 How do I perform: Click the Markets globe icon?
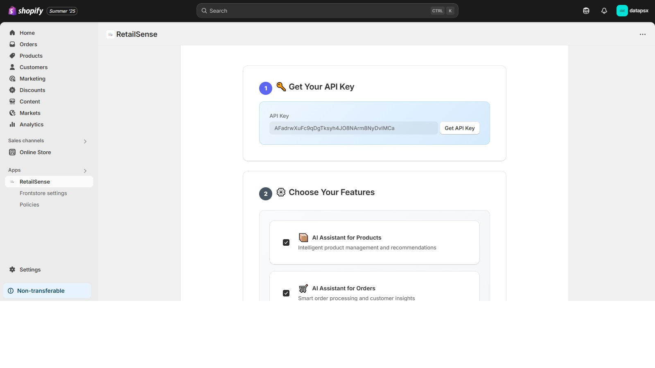12,113
